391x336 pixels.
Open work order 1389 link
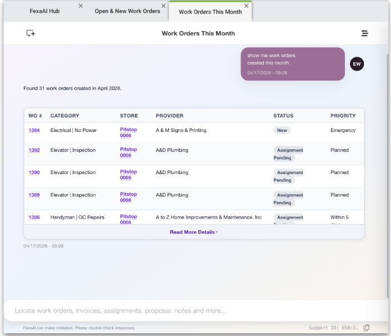tap(34, 195)
